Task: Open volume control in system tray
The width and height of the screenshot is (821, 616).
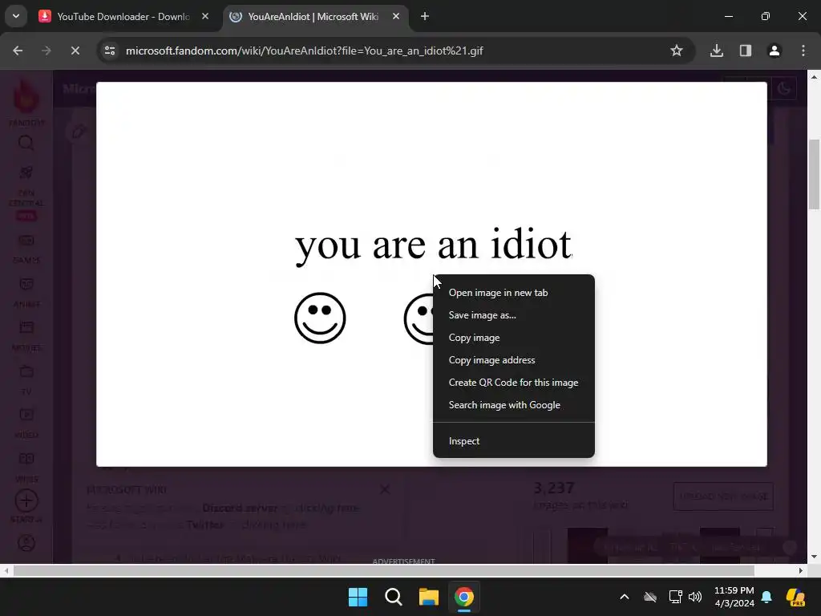Action: 695,597
